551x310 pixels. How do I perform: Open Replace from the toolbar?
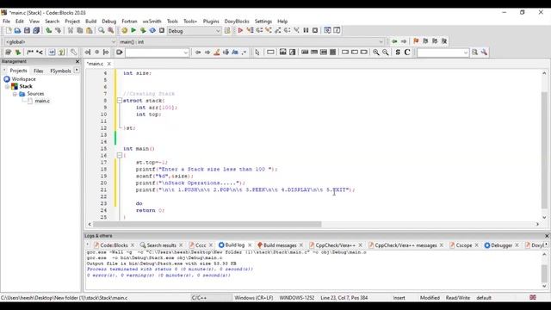click(x=110, y=31)
